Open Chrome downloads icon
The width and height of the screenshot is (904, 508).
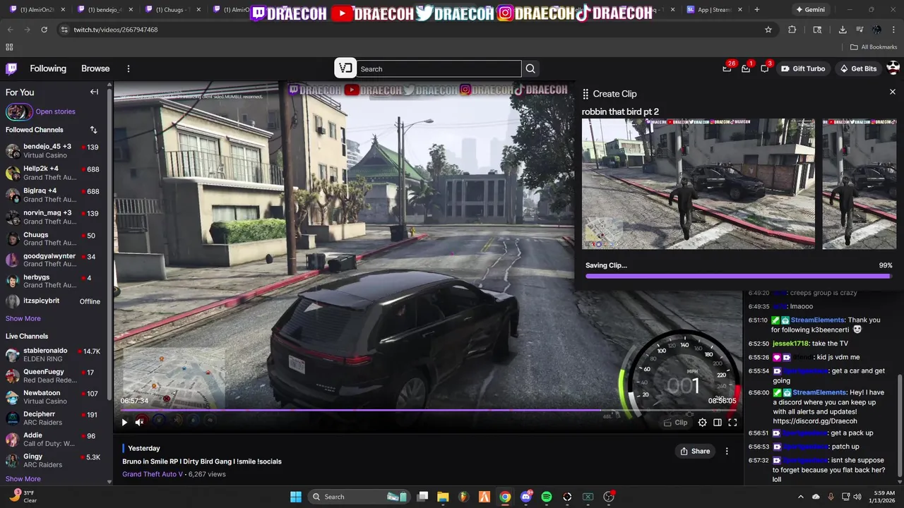(843, 30)
